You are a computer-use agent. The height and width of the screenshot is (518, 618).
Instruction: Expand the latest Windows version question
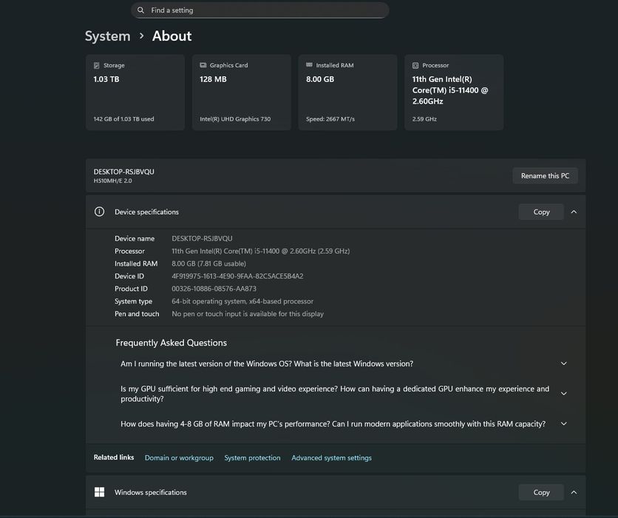(564, 363)
